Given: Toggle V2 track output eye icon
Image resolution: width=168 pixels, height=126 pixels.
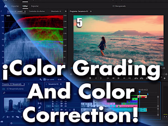Looking at the screenshot, I should [66, 104].
